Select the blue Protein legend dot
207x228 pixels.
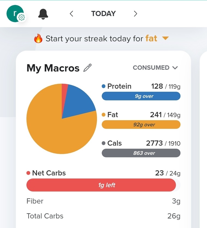point(103,86)
